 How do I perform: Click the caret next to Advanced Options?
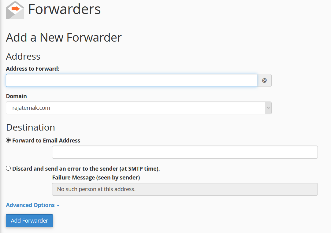pyautogui.click(x=58, y=205)
